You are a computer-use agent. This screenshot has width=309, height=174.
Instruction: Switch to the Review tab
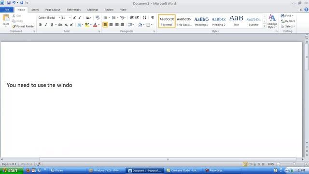(109, 10)
